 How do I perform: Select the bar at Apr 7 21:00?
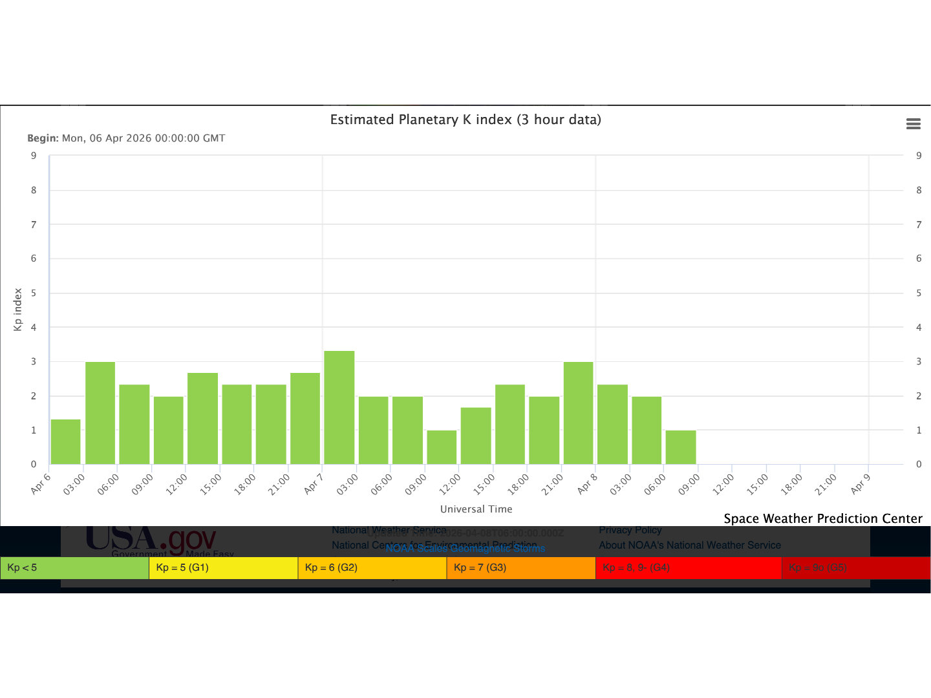579,413
